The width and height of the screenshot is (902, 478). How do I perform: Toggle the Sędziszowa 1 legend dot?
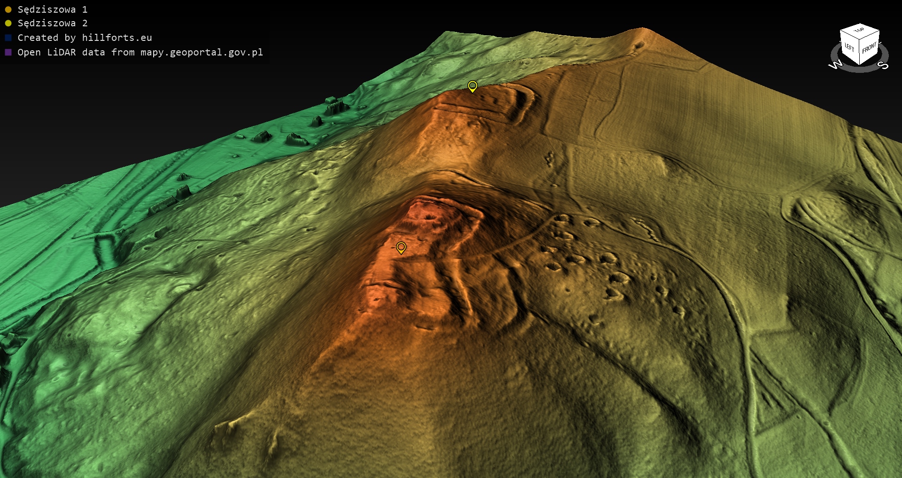pyautogui.click(x=8, y=9)
